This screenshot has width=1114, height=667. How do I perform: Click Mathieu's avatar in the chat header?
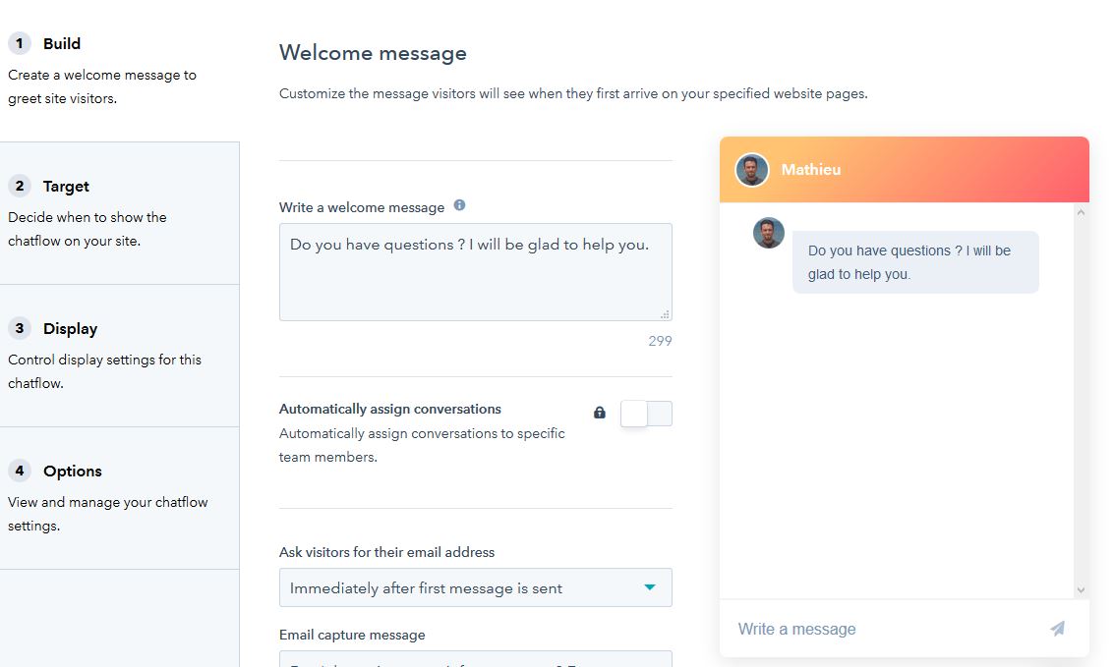pos(751,170)
